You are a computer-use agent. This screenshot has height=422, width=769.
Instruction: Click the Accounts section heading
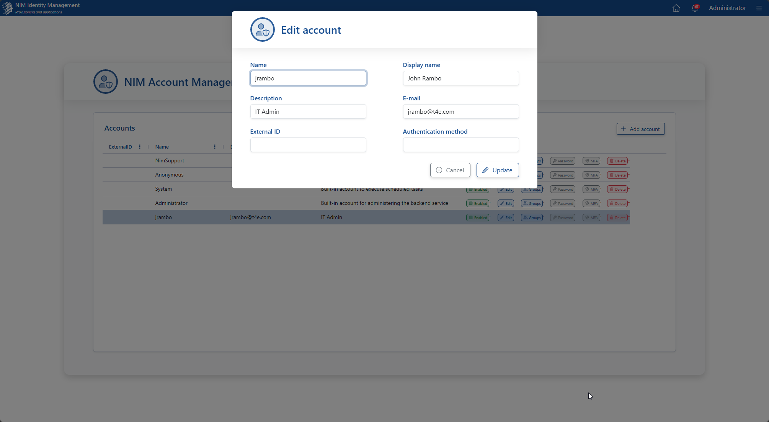click(x=119, y=128)
